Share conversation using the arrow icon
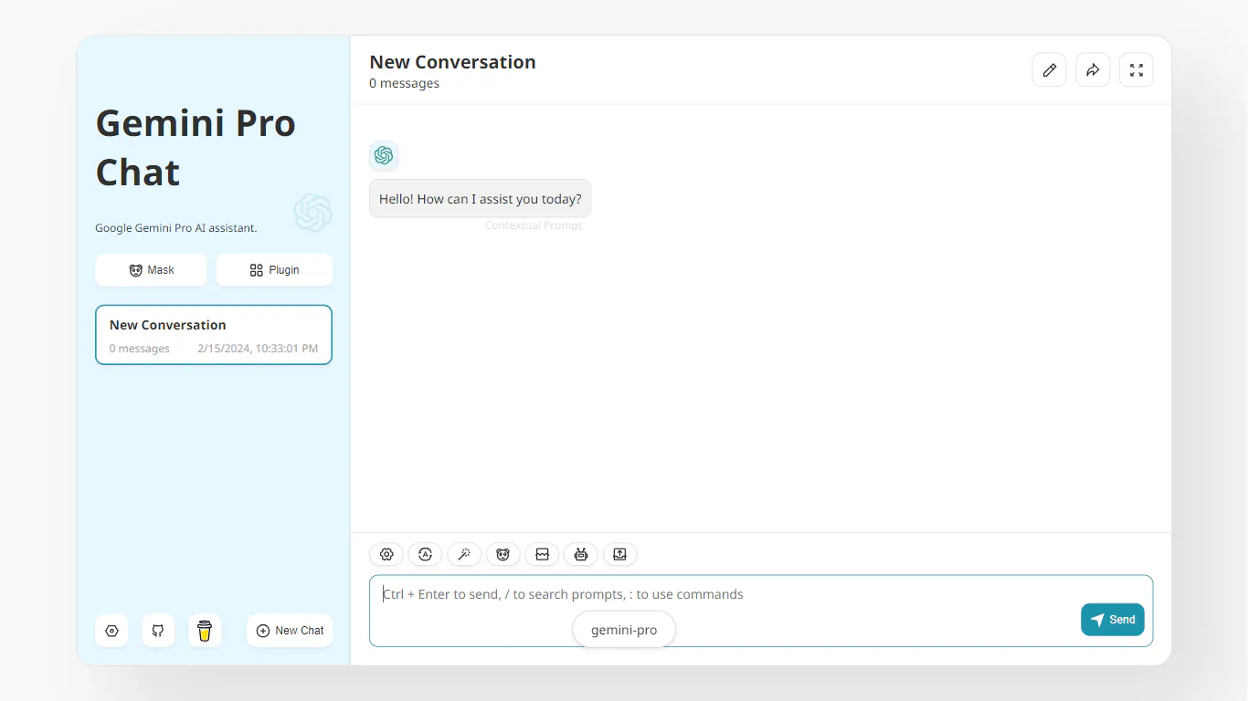 click(1093, 70)
